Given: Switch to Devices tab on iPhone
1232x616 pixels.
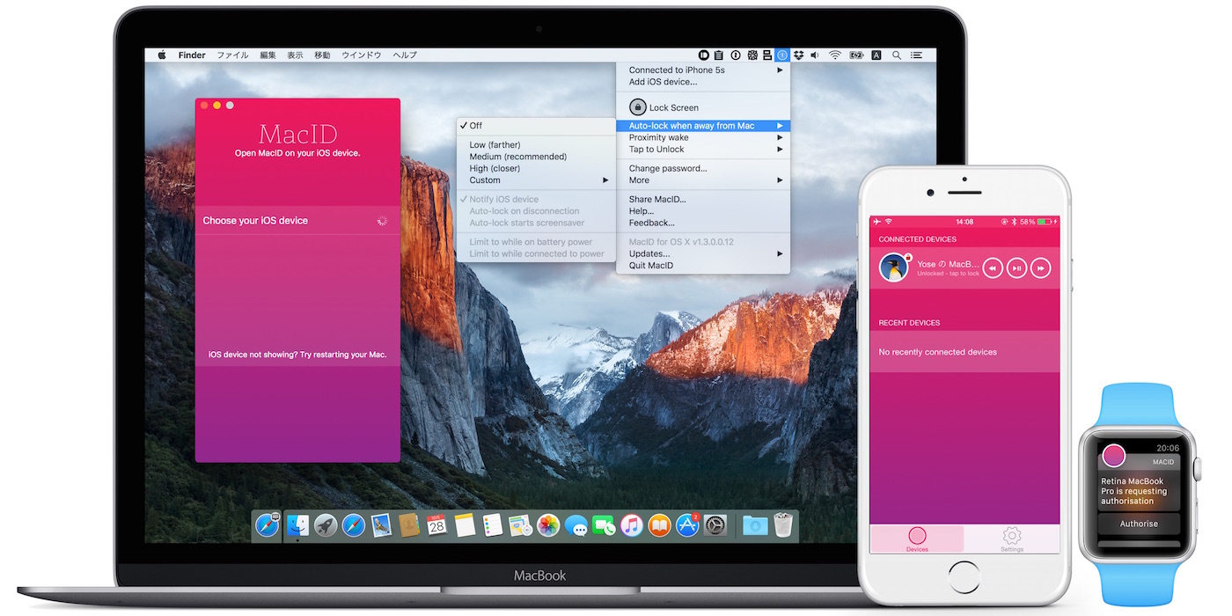Looking at the screenshot, I should [917, 539].
